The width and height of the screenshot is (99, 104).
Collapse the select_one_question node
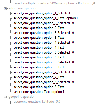5,8
